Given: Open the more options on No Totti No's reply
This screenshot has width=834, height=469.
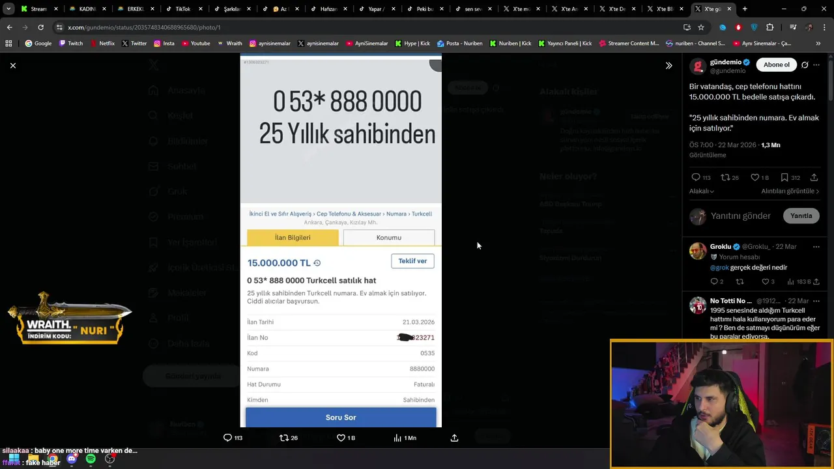Looking at the screenshot, I should [816, 301].
